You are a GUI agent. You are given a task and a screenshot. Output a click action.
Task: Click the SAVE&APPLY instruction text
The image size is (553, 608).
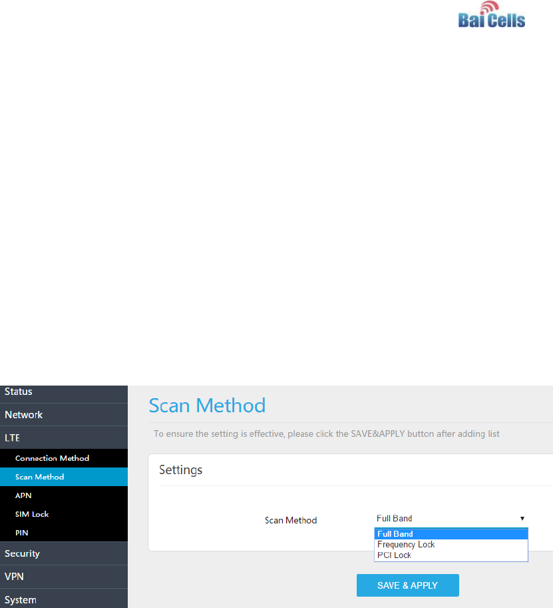pos(326,434)
